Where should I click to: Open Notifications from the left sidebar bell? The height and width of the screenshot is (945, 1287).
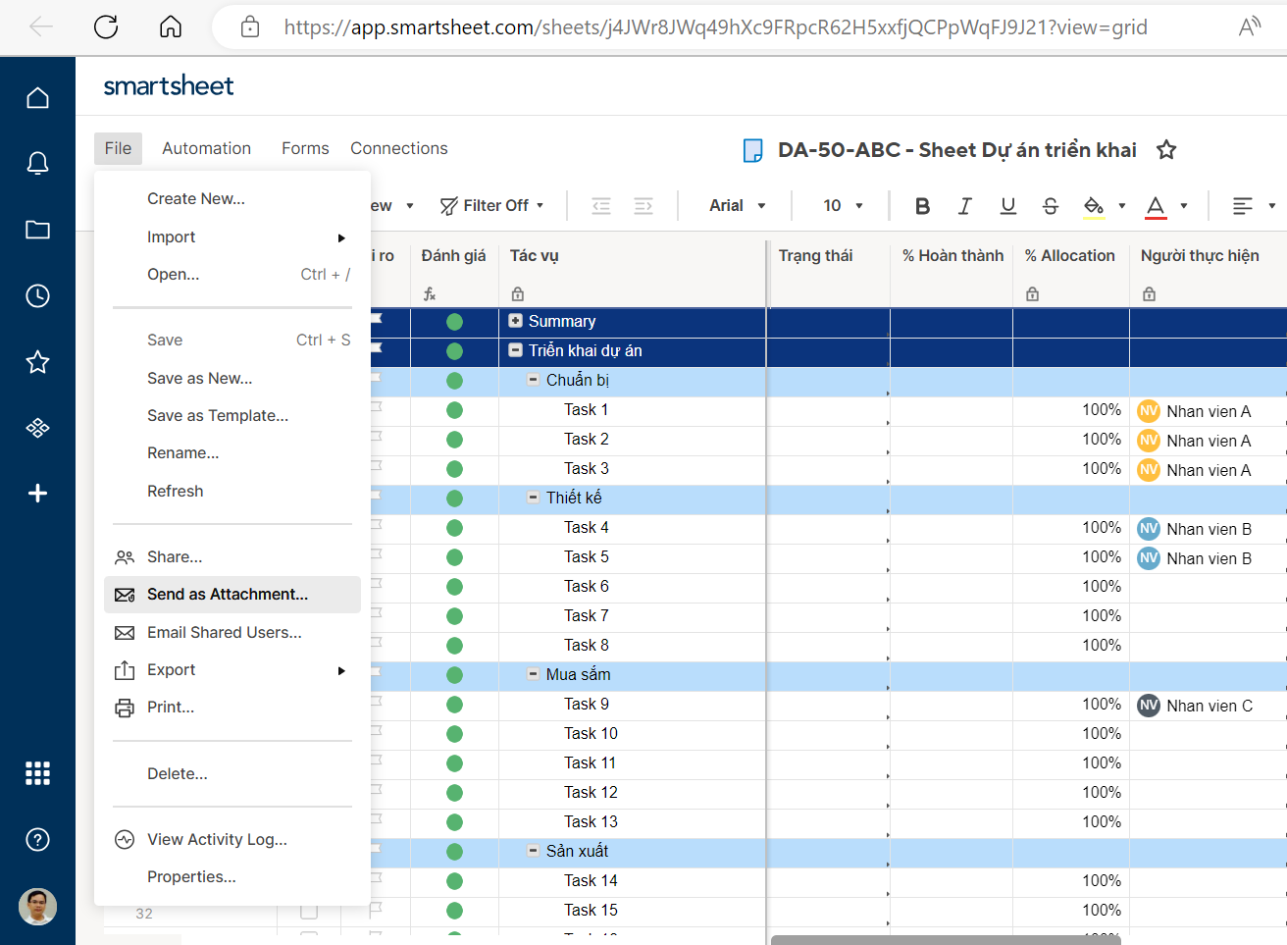click(37, 164)
